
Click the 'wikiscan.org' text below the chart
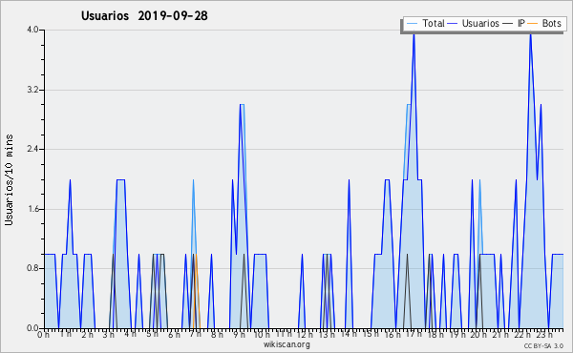click(x=286, y=344)
